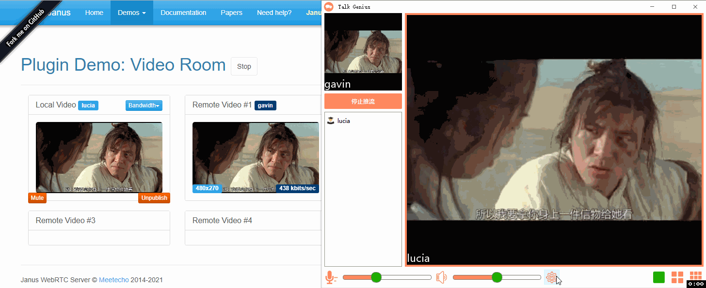Minimize the Talk Genius window
The image size is (706, 288).
tap(653, 6)
